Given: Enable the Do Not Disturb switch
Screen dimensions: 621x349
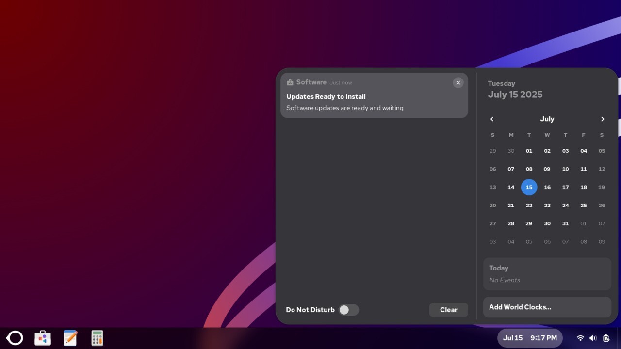Looking at the screenshot, I should coord(348,310).
